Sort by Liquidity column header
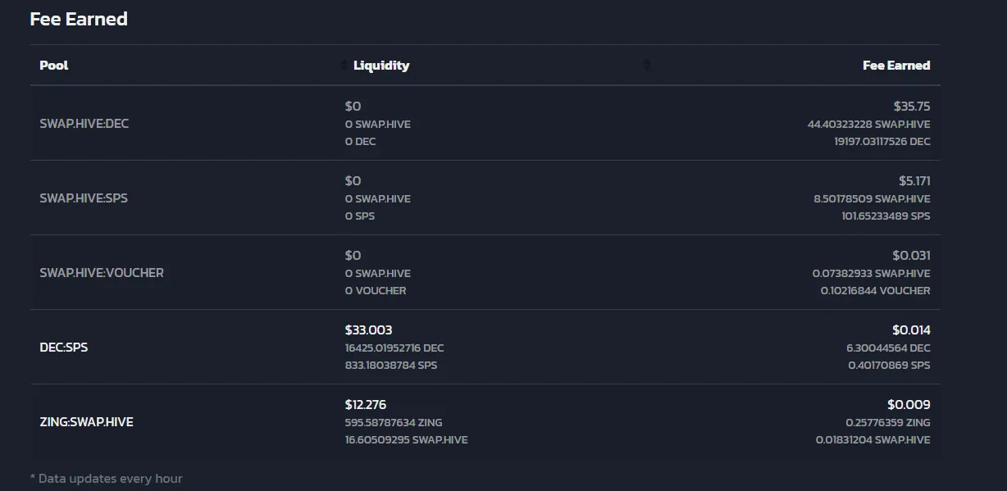The image size is (1007, 491). point(381,66)
